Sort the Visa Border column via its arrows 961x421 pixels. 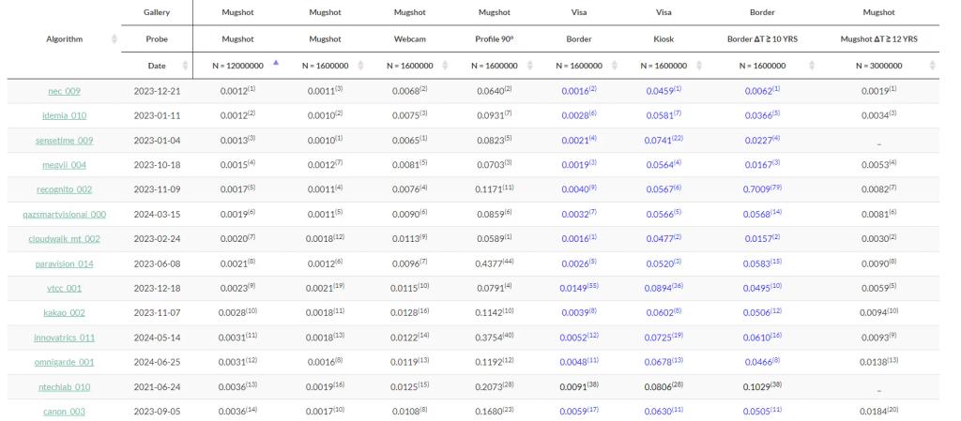click(x=615, y=66)
